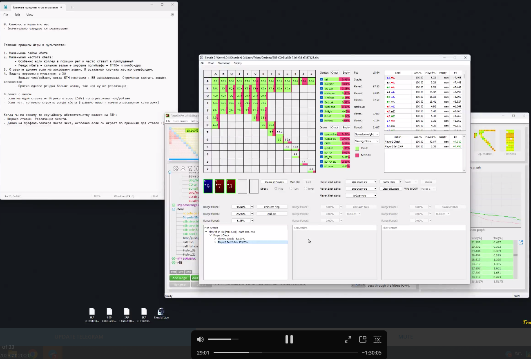Click Clear Situation button
This screenshot has width=531, height=359.
coord(391,188)
